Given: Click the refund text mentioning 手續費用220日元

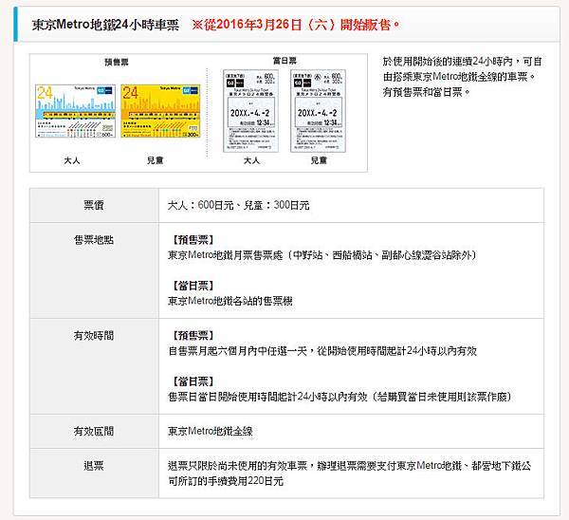Looking at the screenshot, I should click(349, 474).
